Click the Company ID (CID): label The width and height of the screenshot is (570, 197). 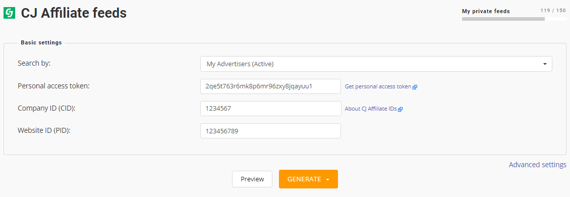[46, 108]
